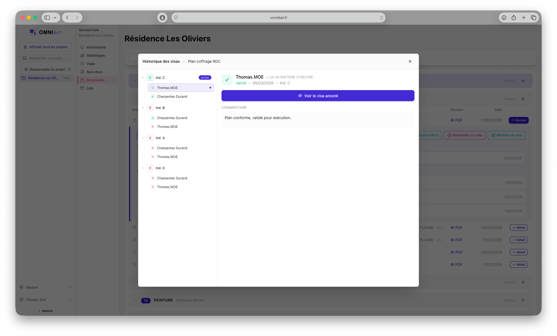
Task: Toggle the Safari sidebar button
Action: [x=47, y=18]
